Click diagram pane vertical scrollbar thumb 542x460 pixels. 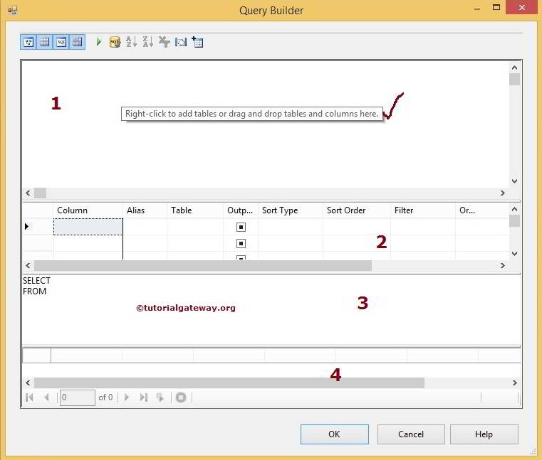coord(514,80)
